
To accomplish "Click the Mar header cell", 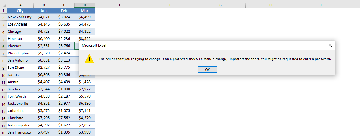I will [x=85, y=11].
